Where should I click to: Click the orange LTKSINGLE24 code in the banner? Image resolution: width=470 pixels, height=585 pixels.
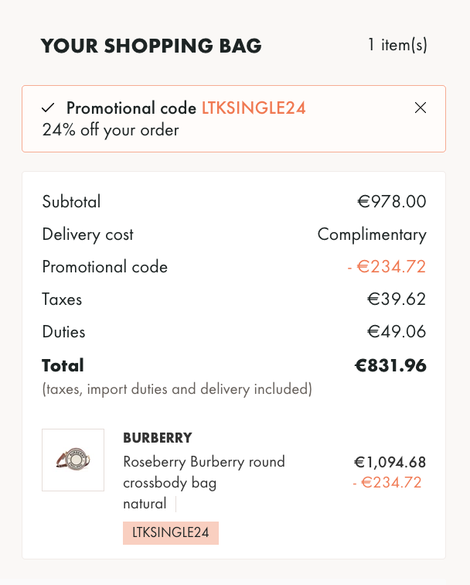254,108
